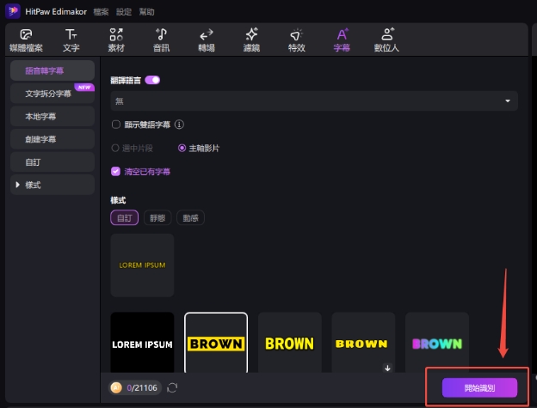This screenshot has height=408, width=537.
Task: Click the NEW badge on 文字拆分字幕
Action: [84, 88]
